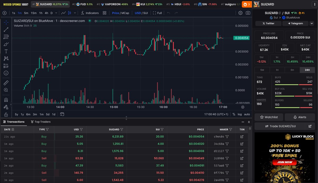Filter transactions by MAKER column

pyautogui.click(x=231, y=130)
